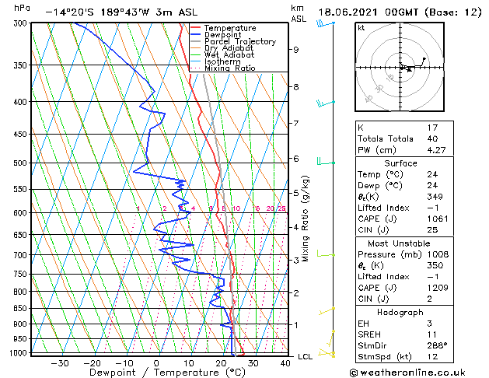The width and height of the screenshot is (489, 378).
Task: Click the hodograph circular plot center
Action: [x=400, y=67]
